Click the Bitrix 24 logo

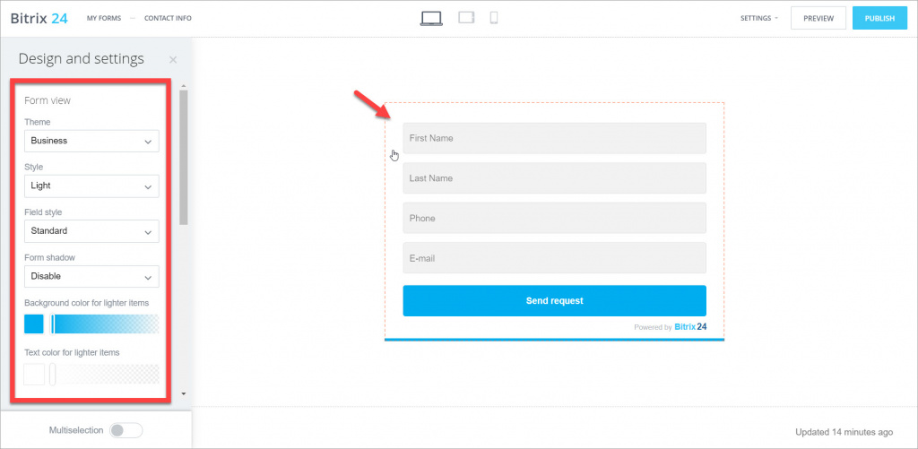39,18
